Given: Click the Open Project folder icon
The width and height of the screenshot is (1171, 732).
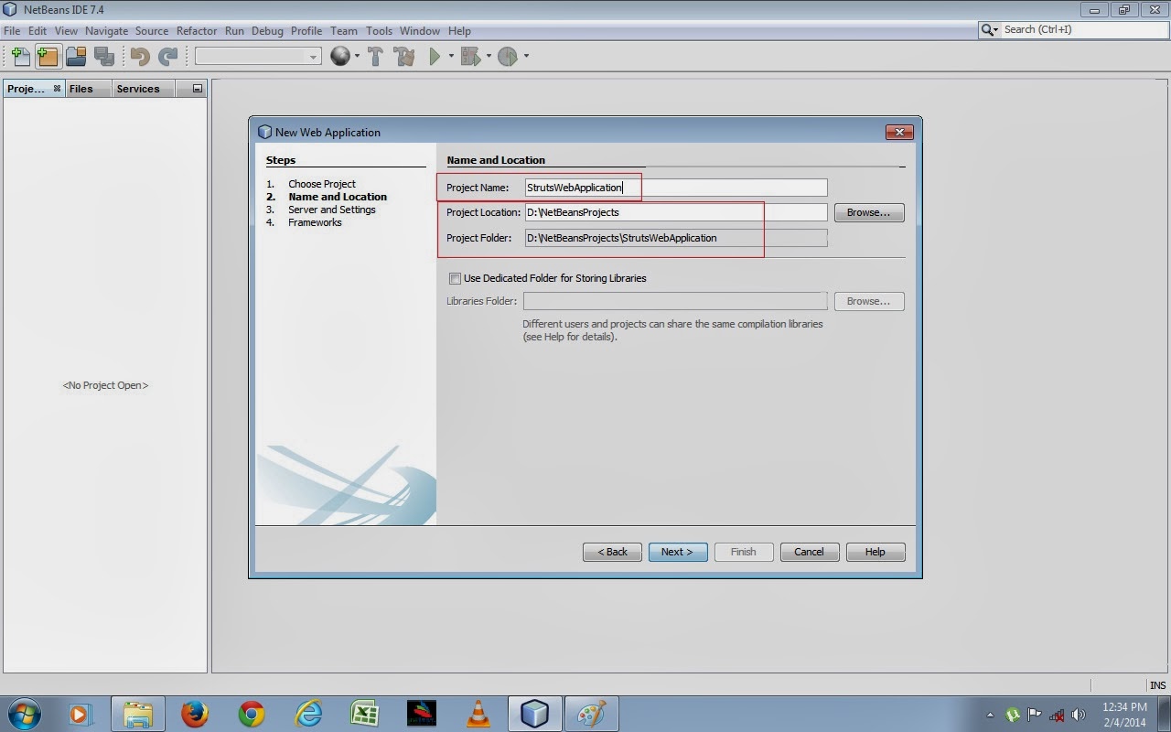Looking at the screenshot, I should pyautogui.click(x=76, y=57).
